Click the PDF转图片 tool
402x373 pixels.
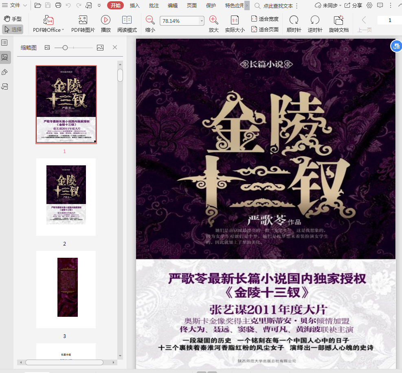click(x=83, y=24)
